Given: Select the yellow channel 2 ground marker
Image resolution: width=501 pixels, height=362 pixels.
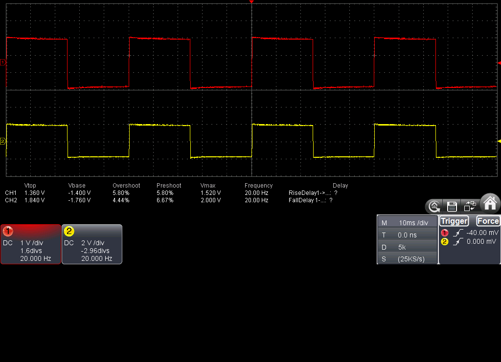Looking at the screenshot, I should 2,141.
